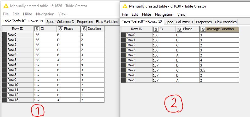The height and width of the screenshot is (117, 250).
Task: Open the Hilite menu in window 6:1630
Action: point(146,14)
